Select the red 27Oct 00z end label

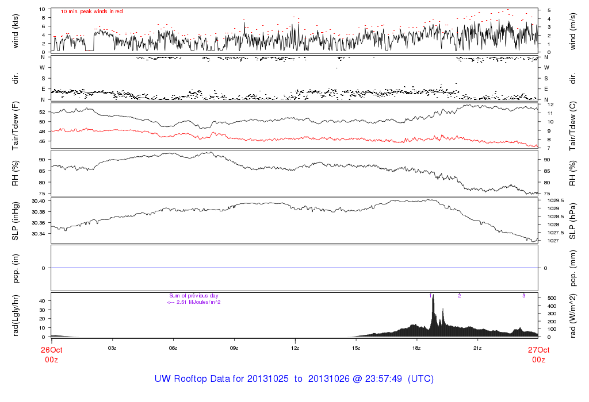coord(538,354)
